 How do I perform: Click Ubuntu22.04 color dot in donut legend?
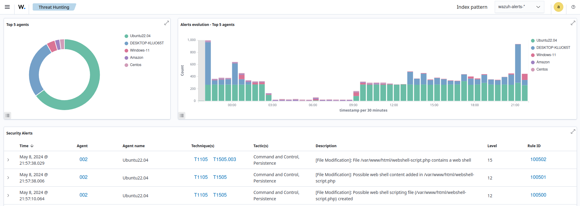coord(126,36)
